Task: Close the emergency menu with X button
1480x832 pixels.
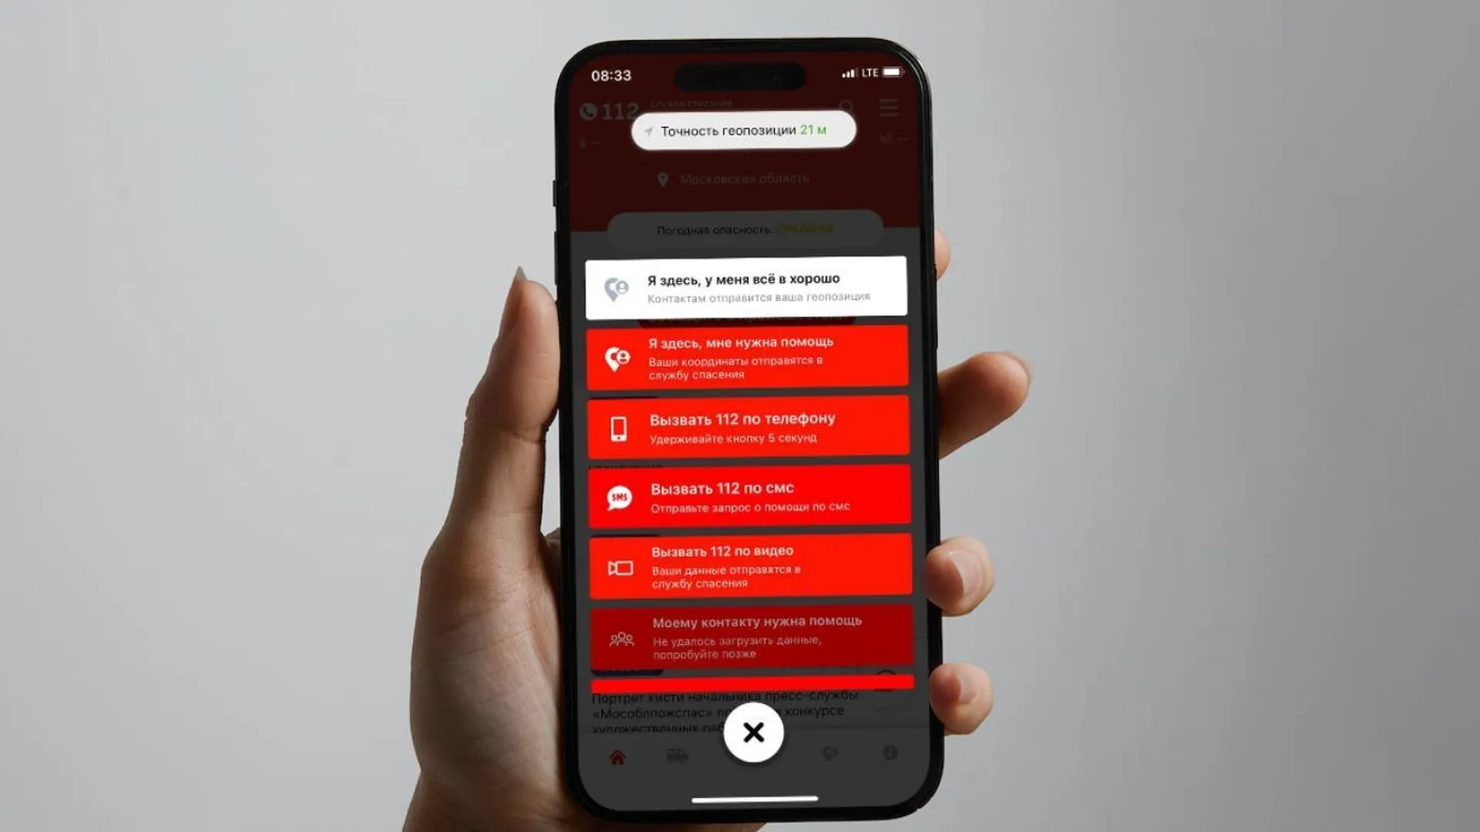Action: pos(753,731)
